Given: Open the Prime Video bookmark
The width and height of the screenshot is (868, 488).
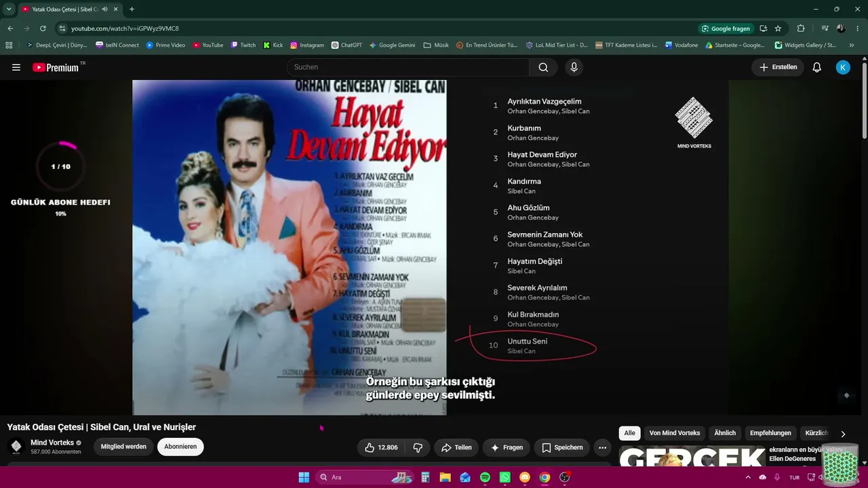Looking at the screenshot, I should (165, 45).
